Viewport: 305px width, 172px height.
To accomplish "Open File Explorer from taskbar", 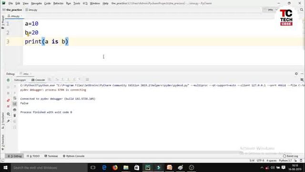I will click(126, 168).
